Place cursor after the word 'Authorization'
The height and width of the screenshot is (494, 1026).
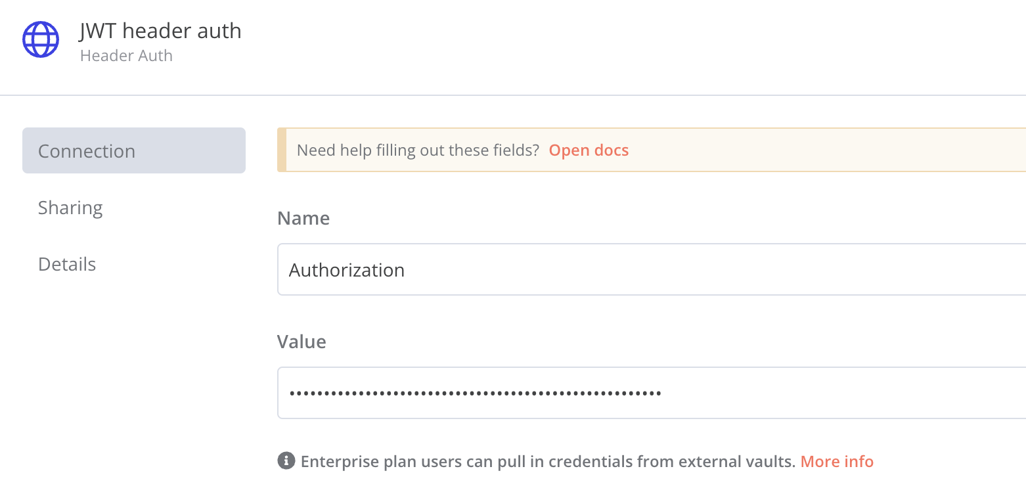pyautogui.click(x=406, y=270)
